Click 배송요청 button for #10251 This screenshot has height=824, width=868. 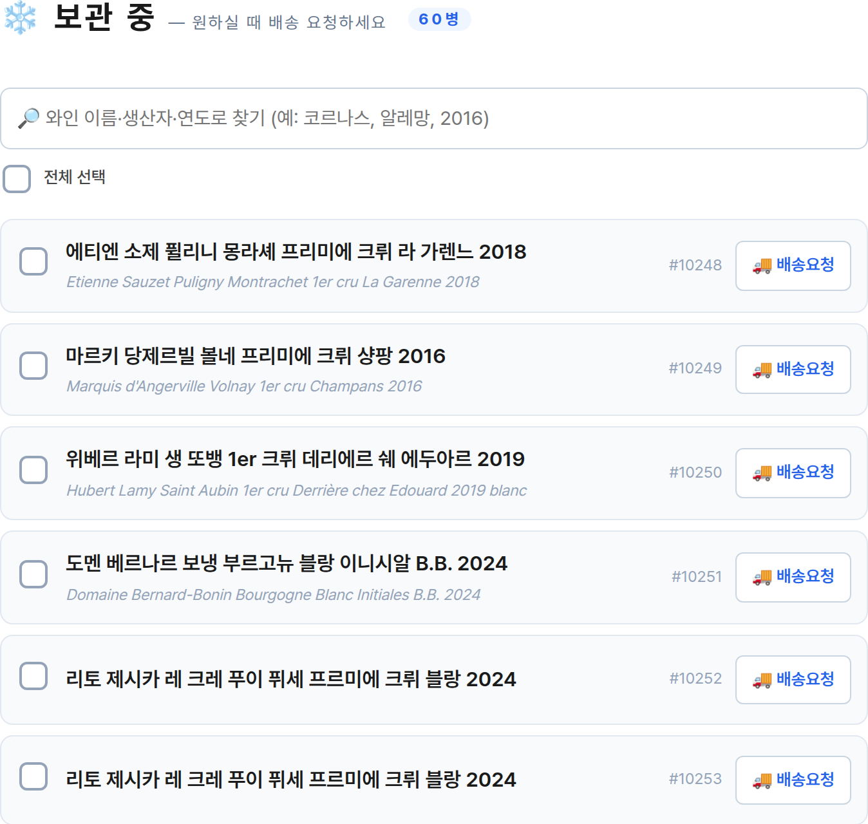[793, 577]
